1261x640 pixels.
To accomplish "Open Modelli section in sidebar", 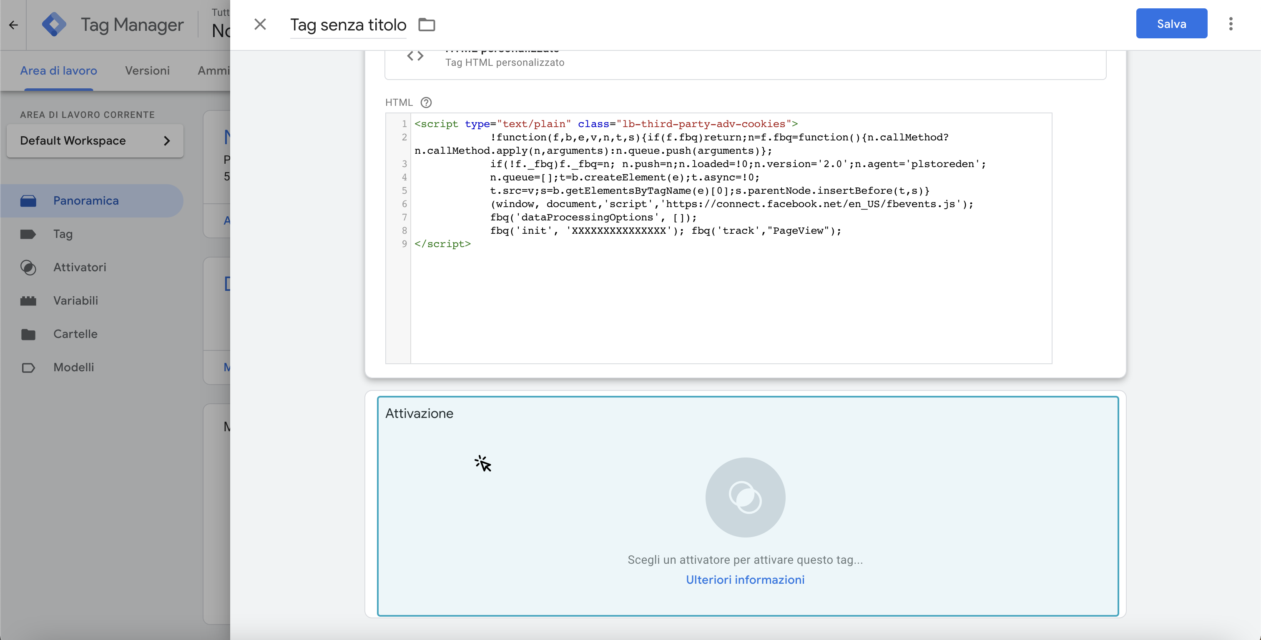I will pyautogui.click(x=92, y=367).
